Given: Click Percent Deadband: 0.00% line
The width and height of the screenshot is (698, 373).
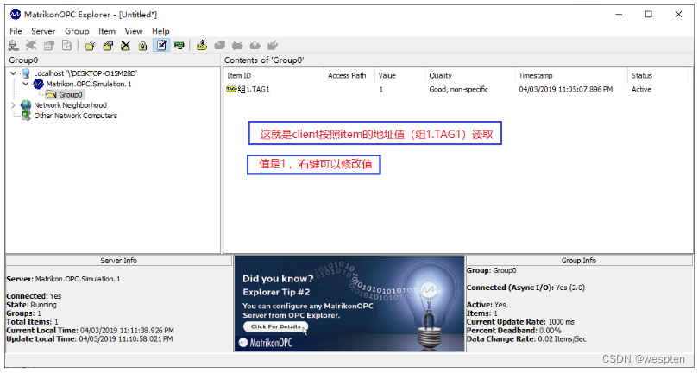Looking at the screenshot, I should pyautogui.click(x=513, y=330).
